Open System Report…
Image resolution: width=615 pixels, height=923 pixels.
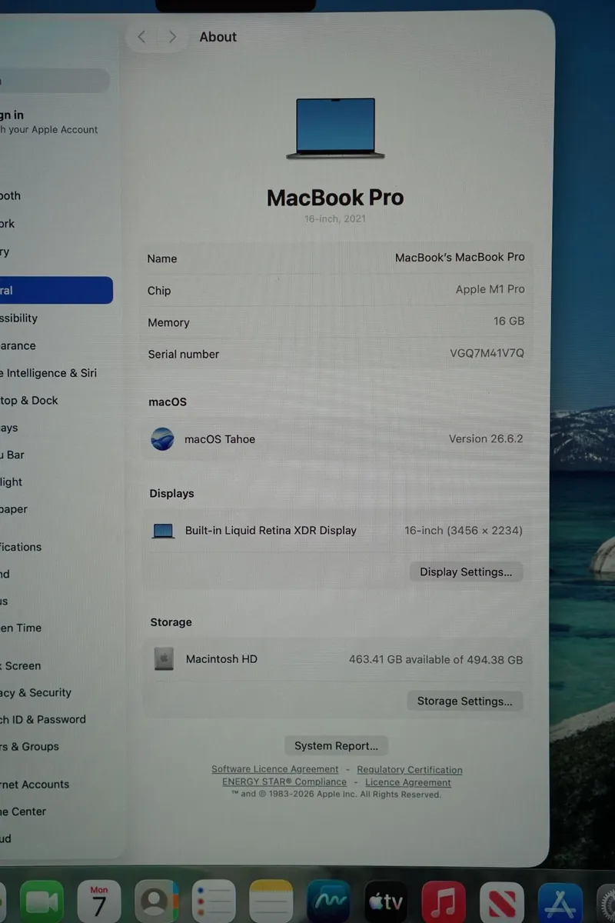click(336, 746)
